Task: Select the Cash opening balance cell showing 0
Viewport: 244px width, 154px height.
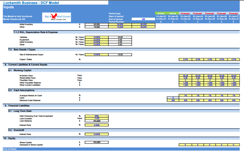Action: pyautogui.click(x=173, y=98)
